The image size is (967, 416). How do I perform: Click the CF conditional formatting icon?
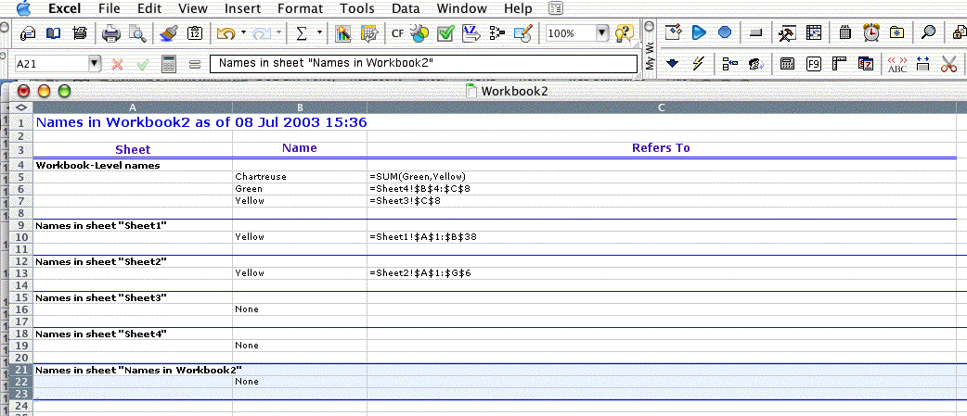coord(398,33)
